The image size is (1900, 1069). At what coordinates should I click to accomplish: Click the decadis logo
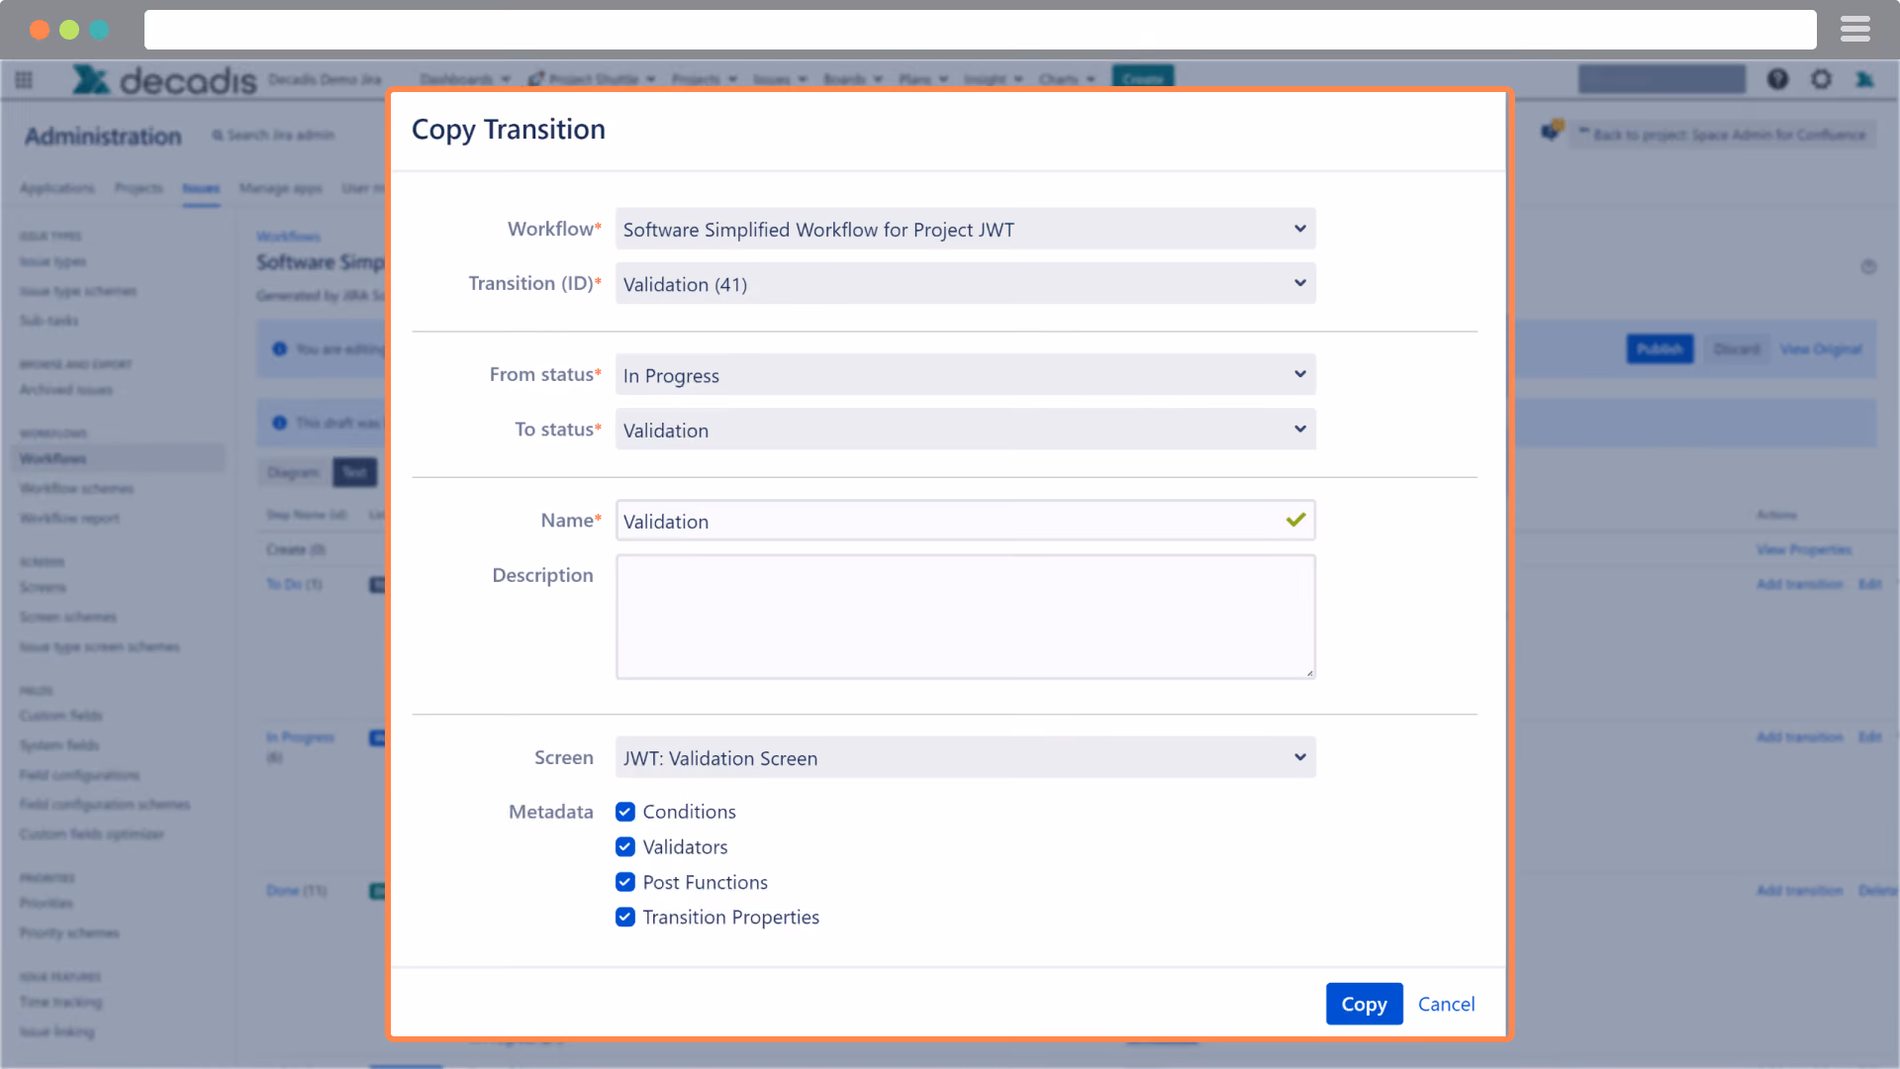pyautogui.click(x=164, y=79)
